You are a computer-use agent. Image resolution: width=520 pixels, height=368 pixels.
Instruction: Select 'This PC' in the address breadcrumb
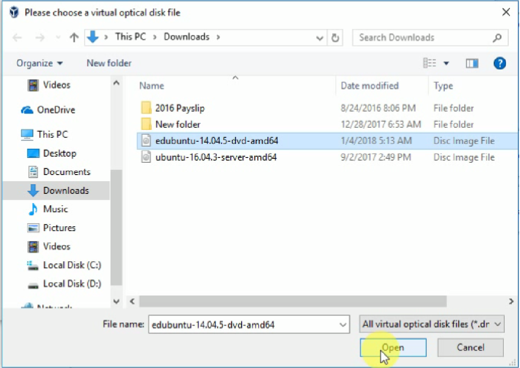click(130, 37)
